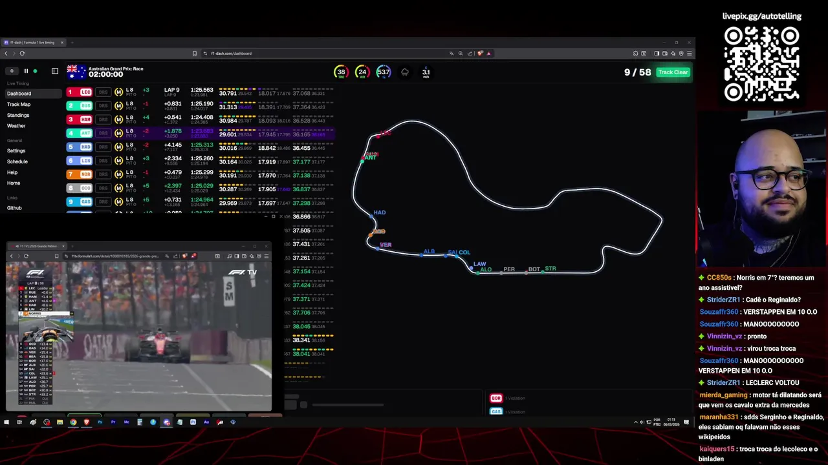The width and height of the screenshot is (828, 465).
Task: Select the LIN driver tag
Action: tap(80, 161)
